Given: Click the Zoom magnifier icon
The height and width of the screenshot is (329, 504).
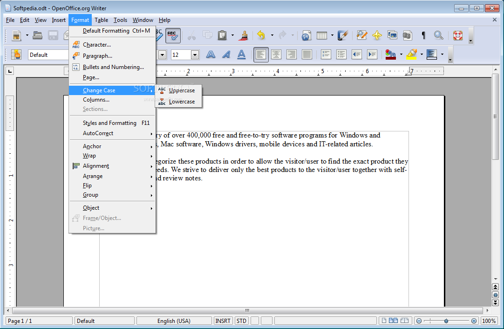Looking at the screenshot, I should [x=439, y=35].
